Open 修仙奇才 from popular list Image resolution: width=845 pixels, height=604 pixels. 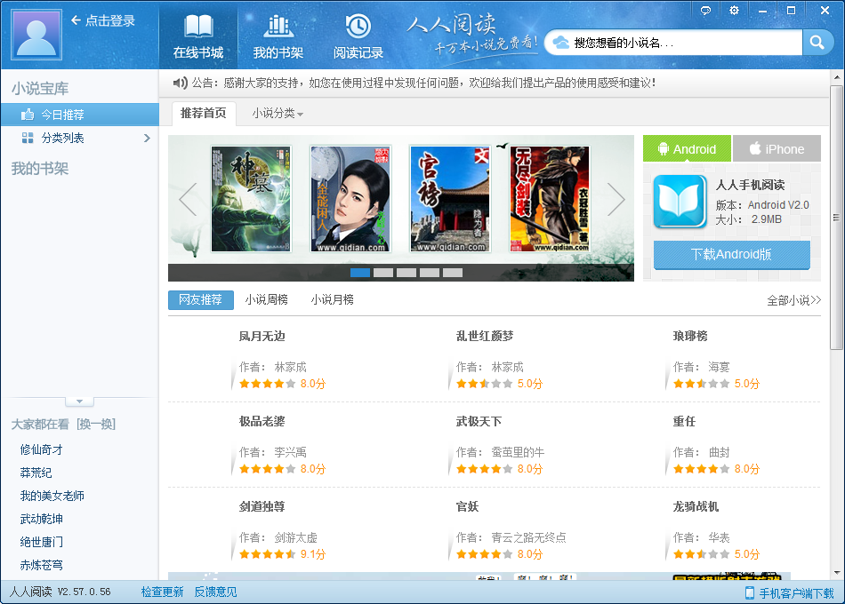tap(42, 449)
